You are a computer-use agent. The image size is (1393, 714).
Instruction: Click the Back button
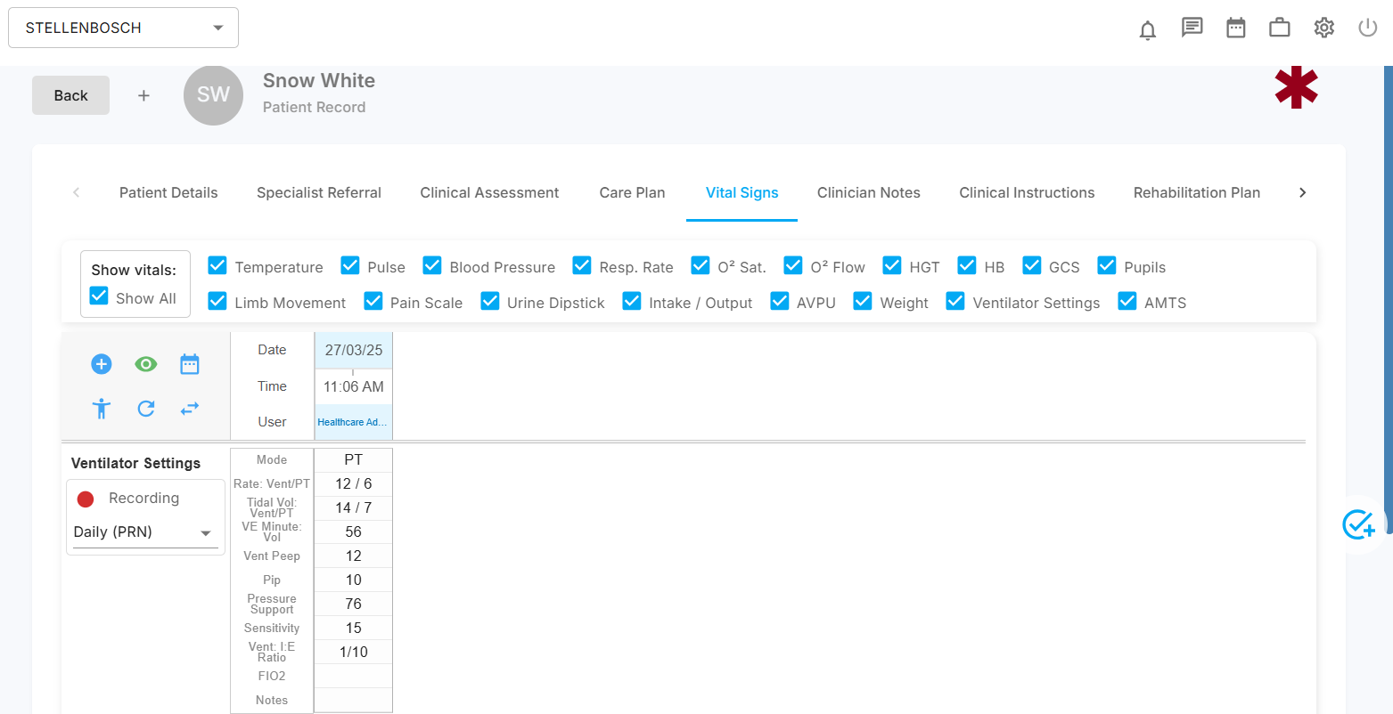pos(70,95)
